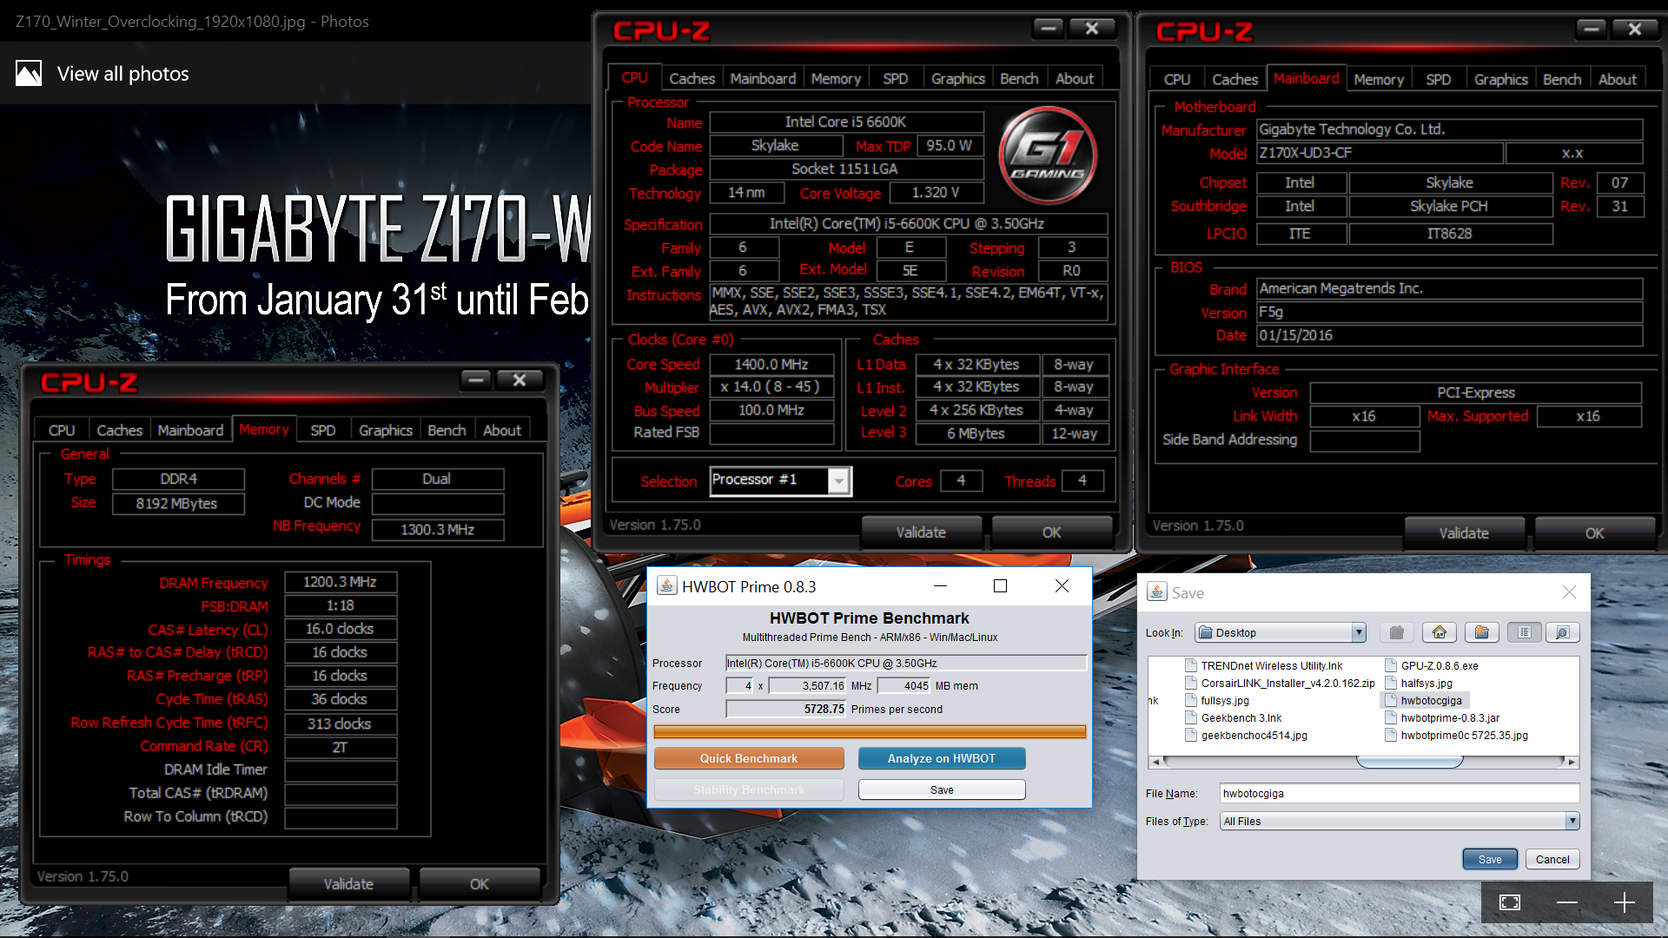Open the Files of Type dropdown
1668x938 pixels.
click(x=1572, y=821)
